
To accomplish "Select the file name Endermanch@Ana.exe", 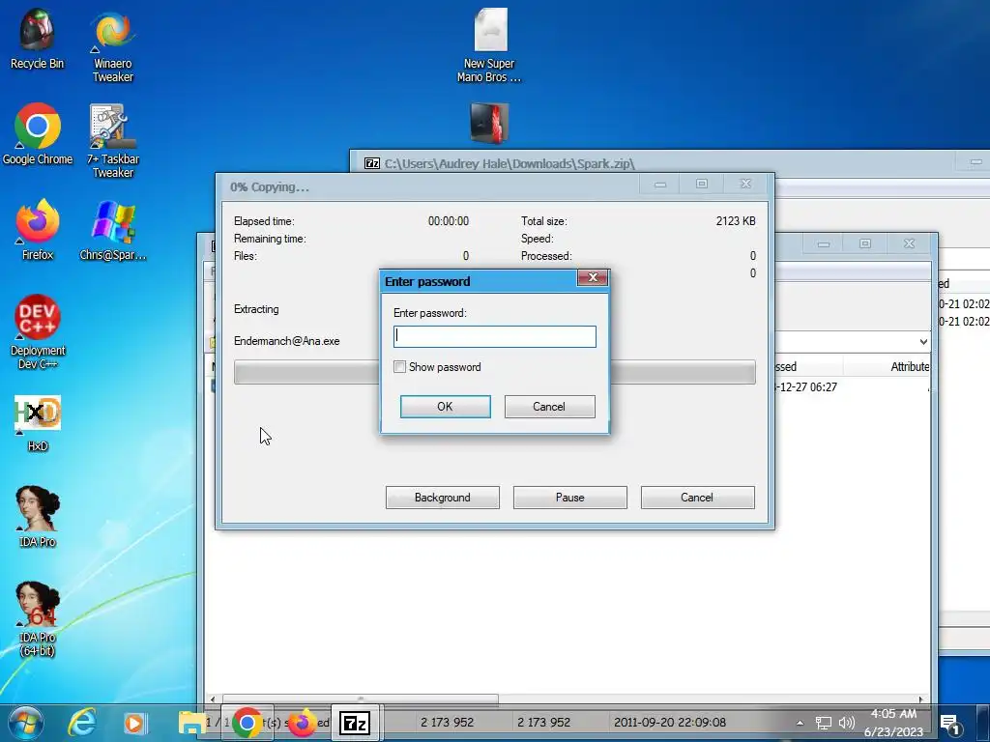I will click(x=286, y=341).
